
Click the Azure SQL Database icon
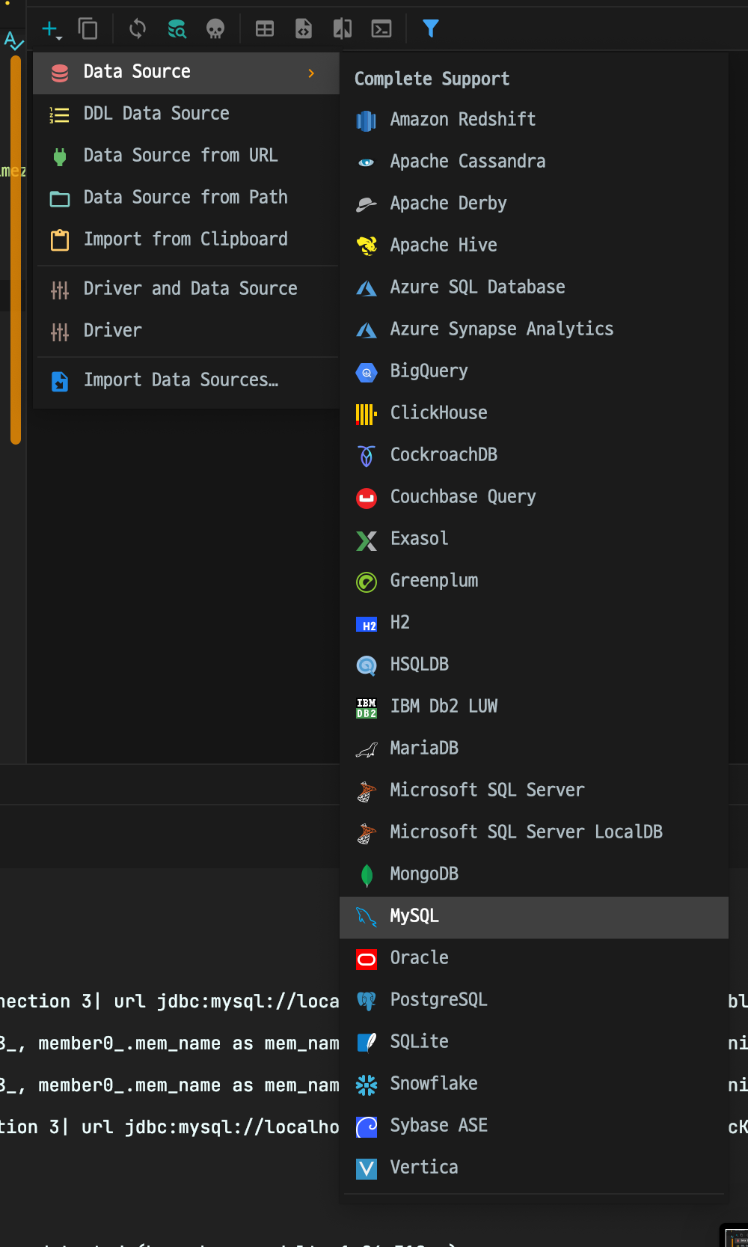[x=367, y=288]
